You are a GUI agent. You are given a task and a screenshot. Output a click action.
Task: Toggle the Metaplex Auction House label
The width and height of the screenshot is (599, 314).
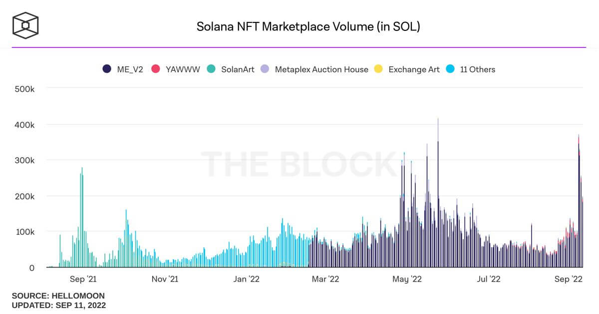click(321, 69)
